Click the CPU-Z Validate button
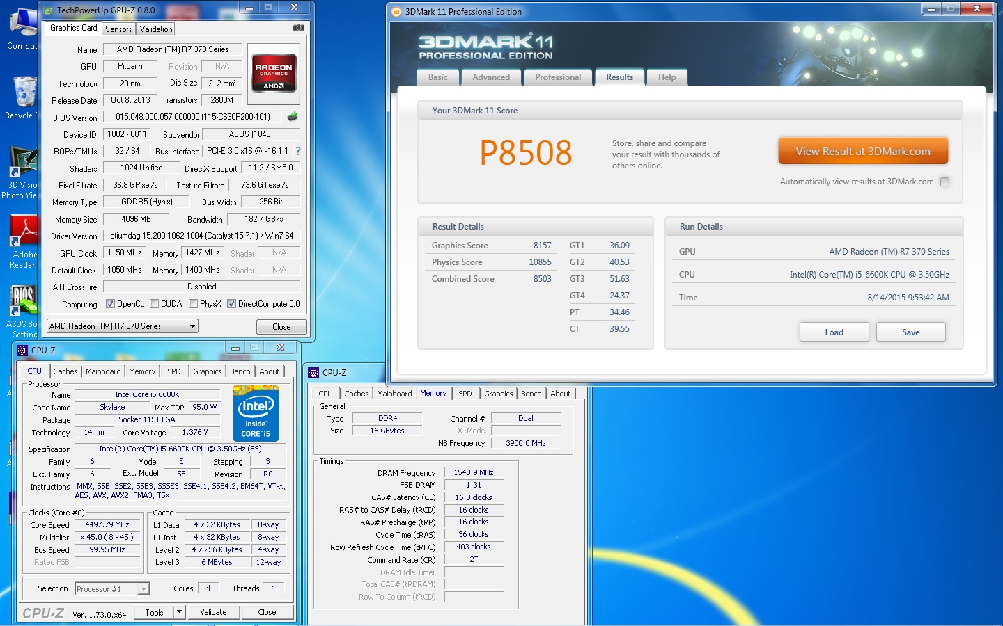Image resolution: width=1003 pixels, height=626 pixels. [x=213, y=612]
